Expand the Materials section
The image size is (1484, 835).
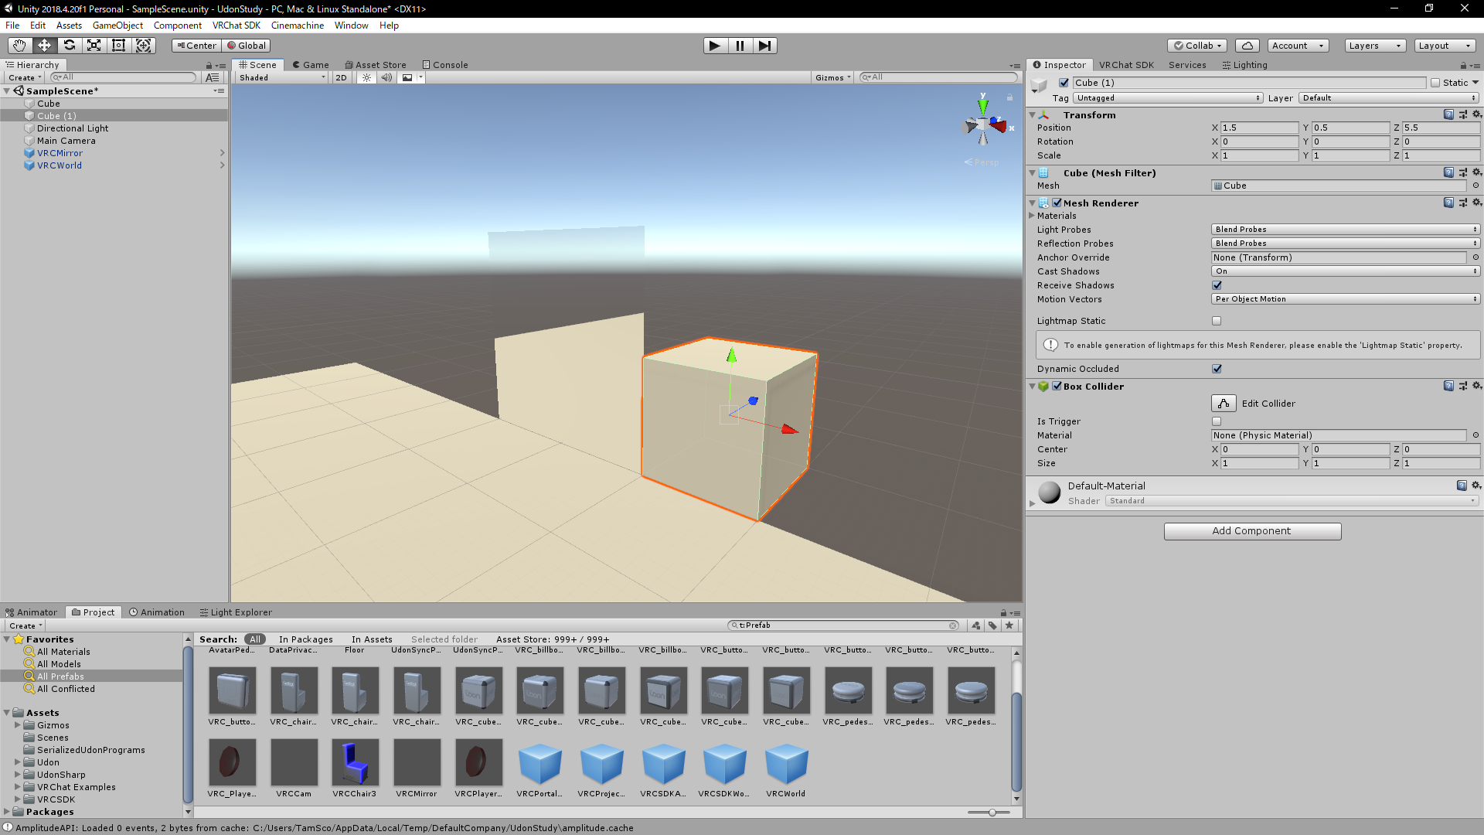(1033, 216)
